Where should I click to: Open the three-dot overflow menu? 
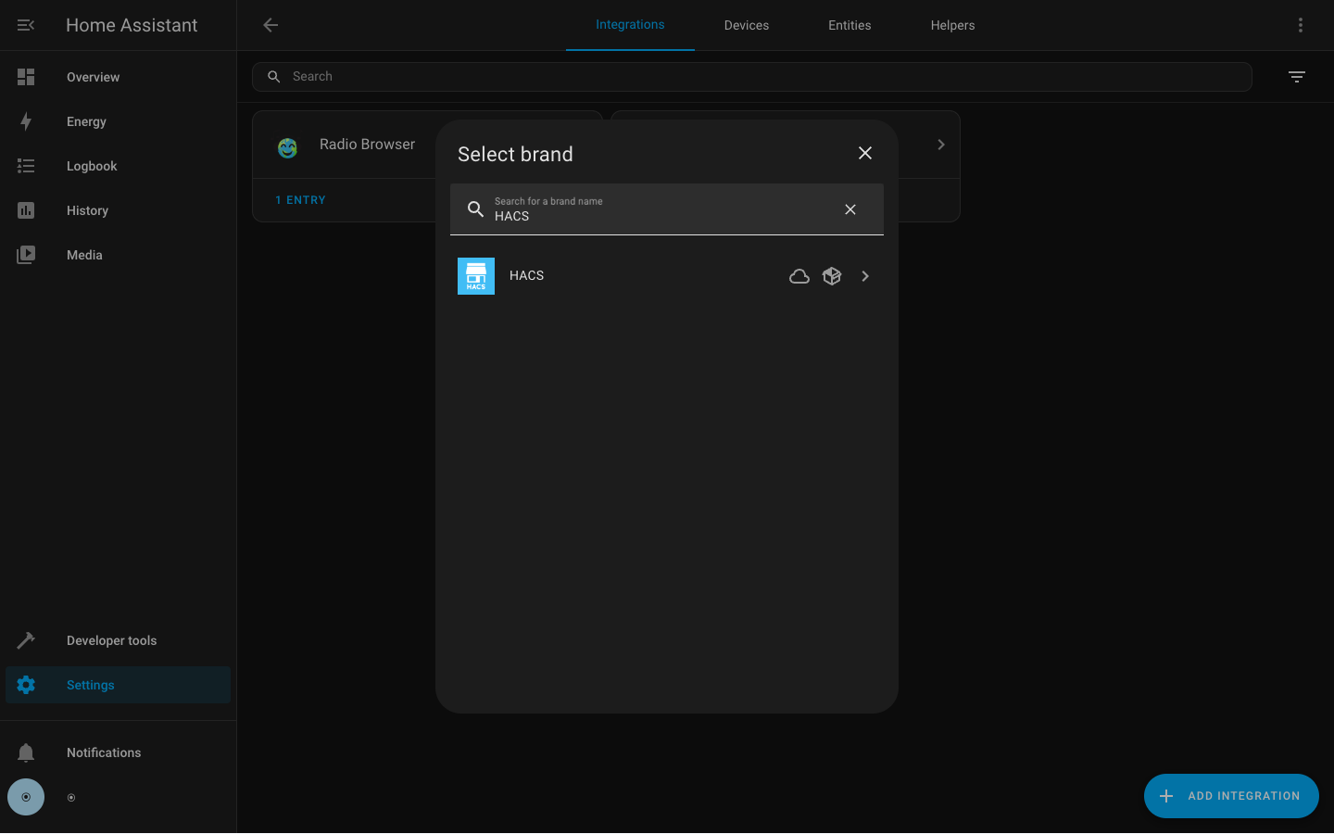[x=1300, y=25]
